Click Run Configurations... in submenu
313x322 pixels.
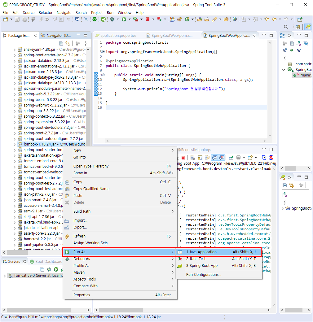coord(204,275)
